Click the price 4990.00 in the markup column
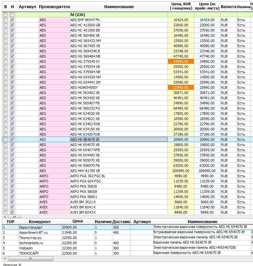 [x=181, y=176]
